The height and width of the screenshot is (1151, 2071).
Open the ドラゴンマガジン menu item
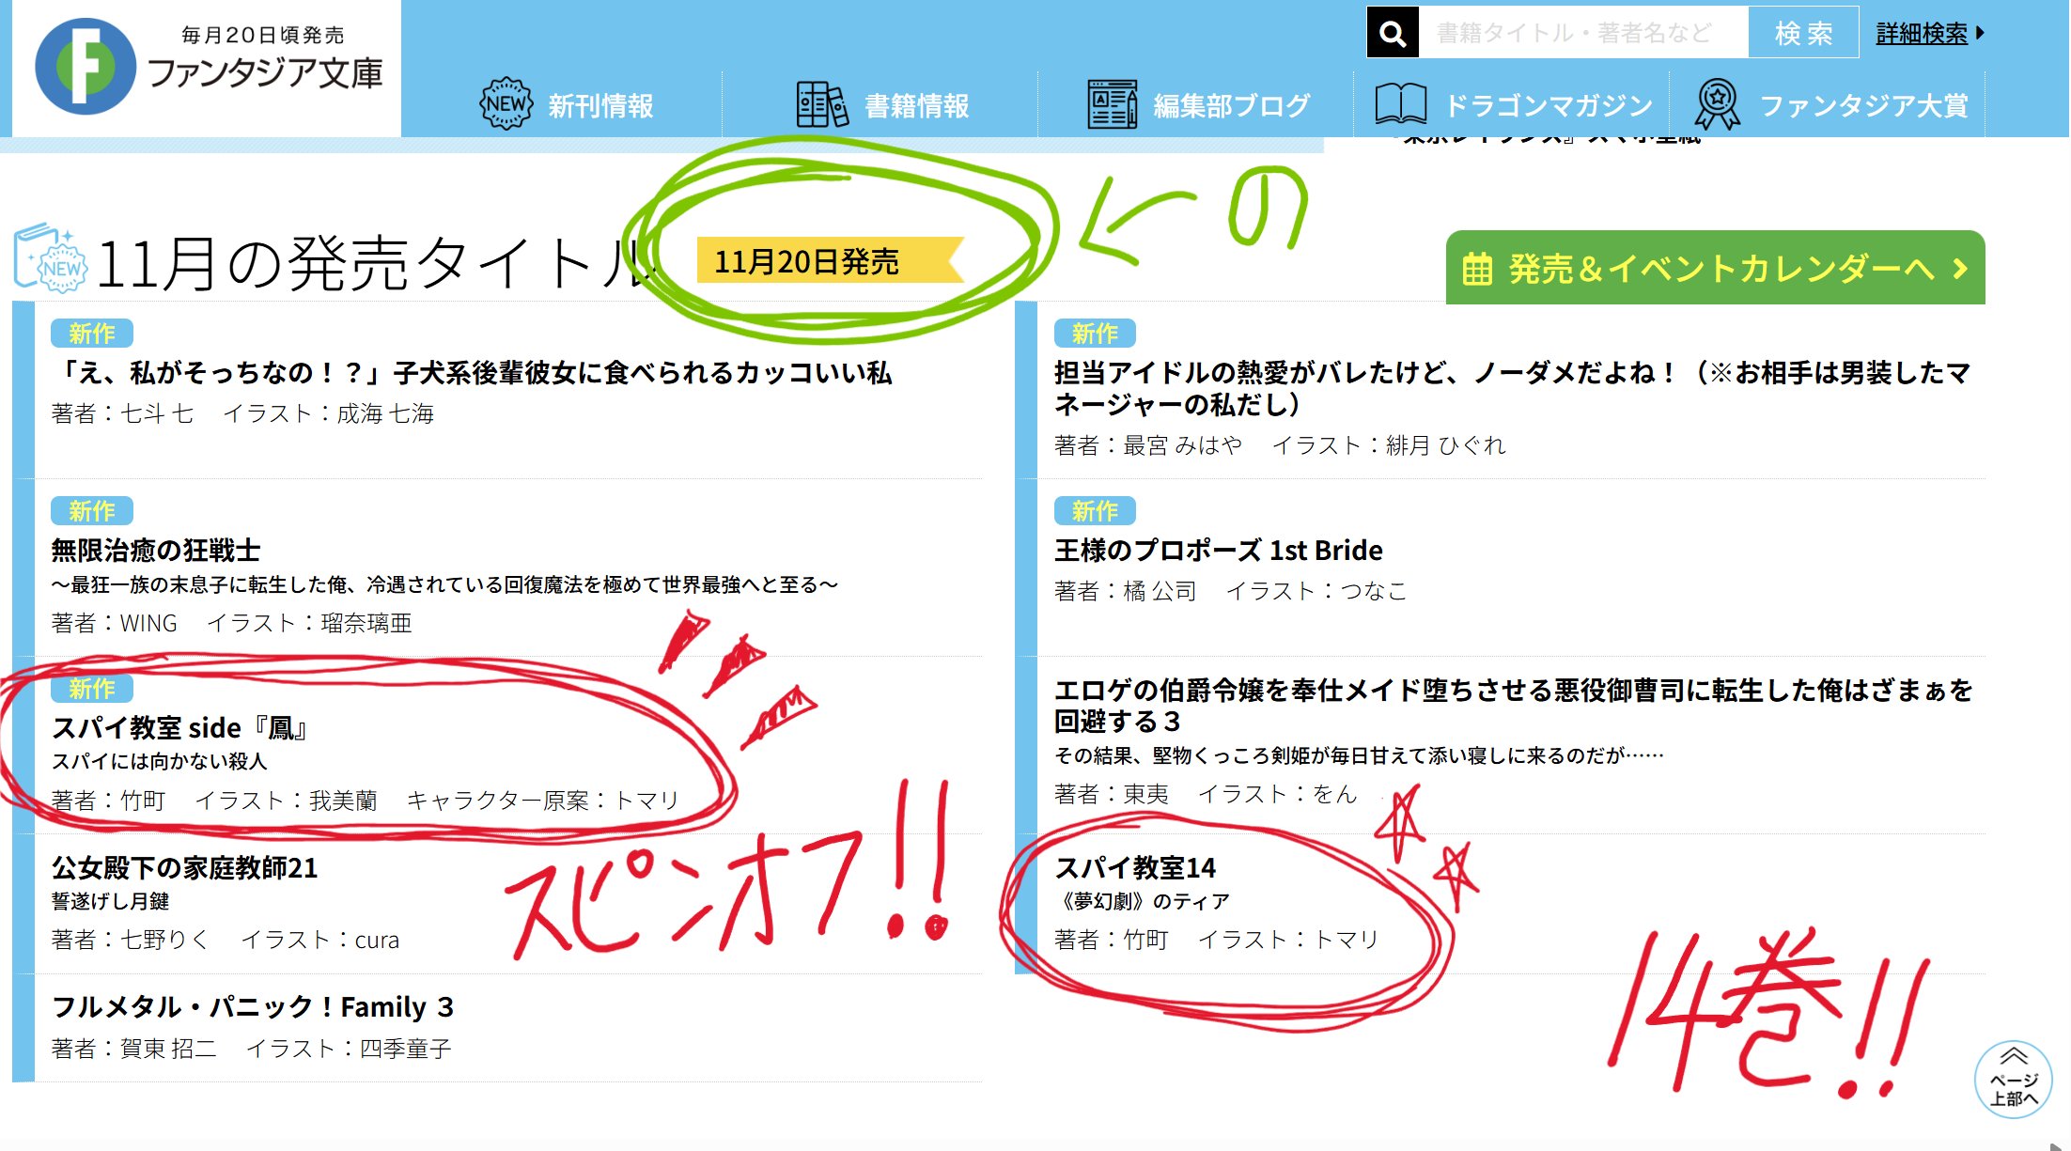[1549, 105]
